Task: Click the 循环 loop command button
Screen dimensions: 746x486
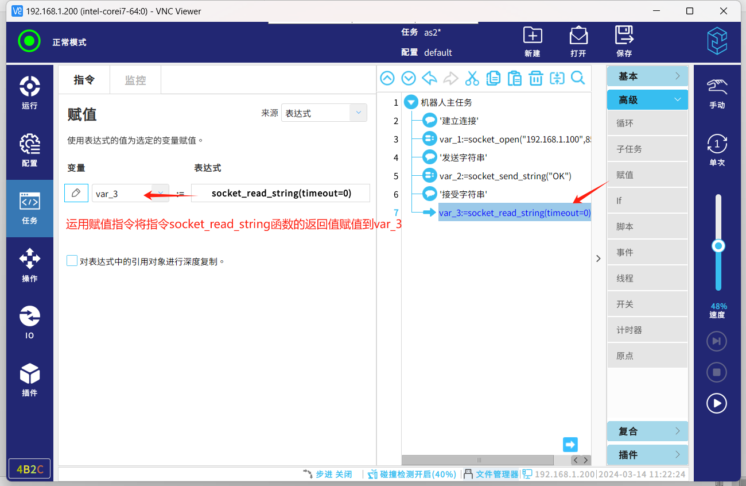Action: pos(647,123)
